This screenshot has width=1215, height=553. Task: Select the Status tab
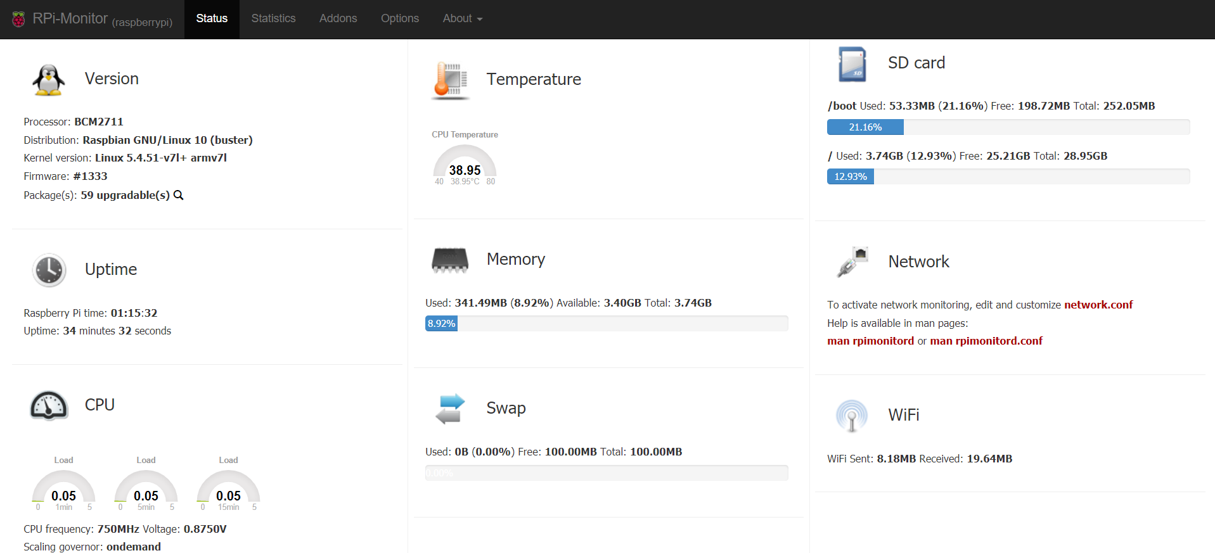(x=212, y=19)
